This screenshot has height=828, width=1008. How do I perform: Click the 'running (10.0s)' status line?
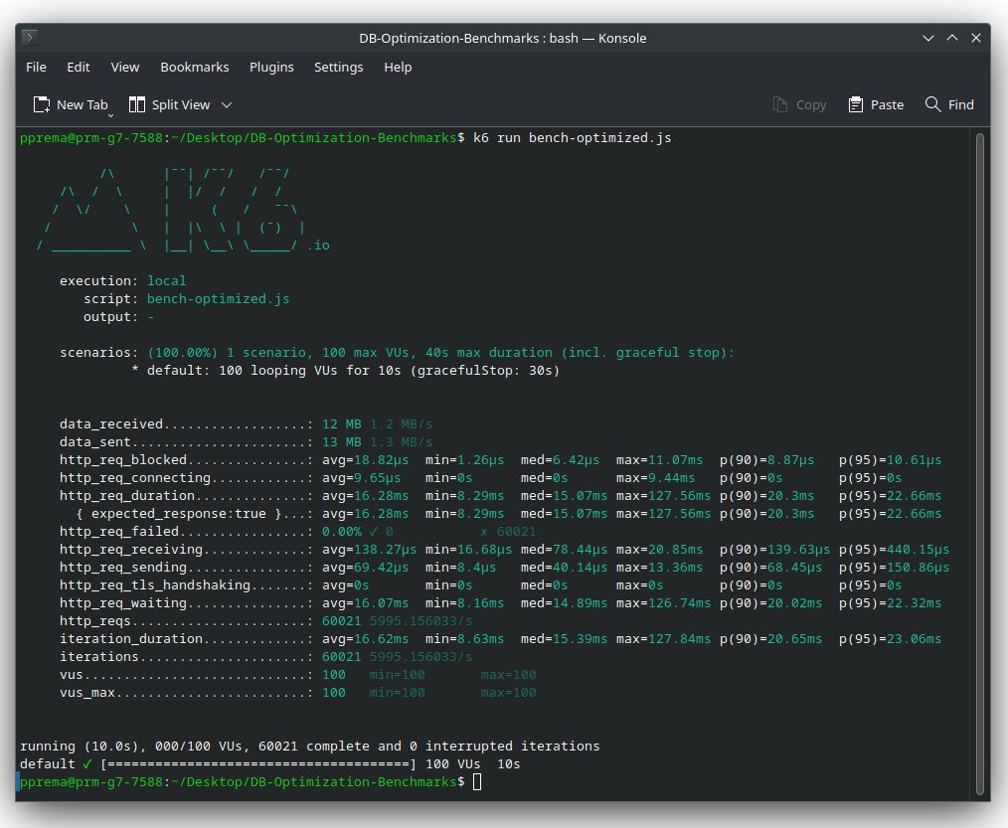click(309, 746)
